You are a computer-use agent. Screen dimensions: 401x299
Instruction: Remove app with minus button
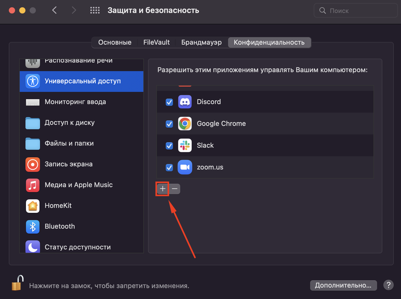(x=175, y=189)
